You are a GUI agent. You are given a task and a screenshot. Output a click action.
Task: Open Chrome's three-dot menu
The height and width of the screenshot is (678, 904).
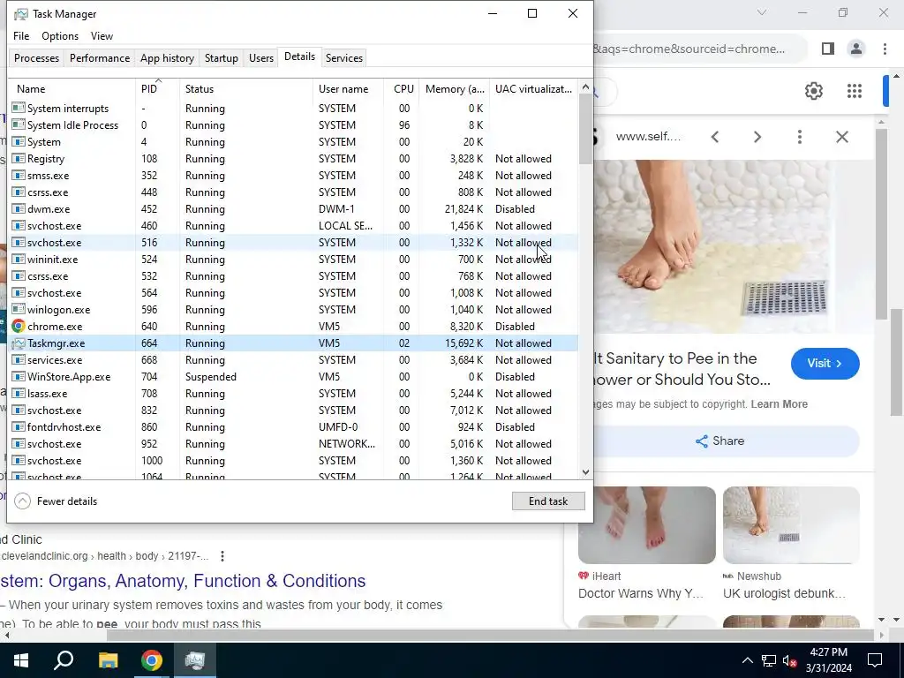click(x=885, y=49)
